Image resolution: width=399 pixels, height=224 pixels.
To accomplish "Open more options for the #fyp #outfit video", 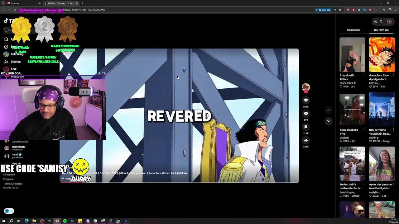I will 364,75.
